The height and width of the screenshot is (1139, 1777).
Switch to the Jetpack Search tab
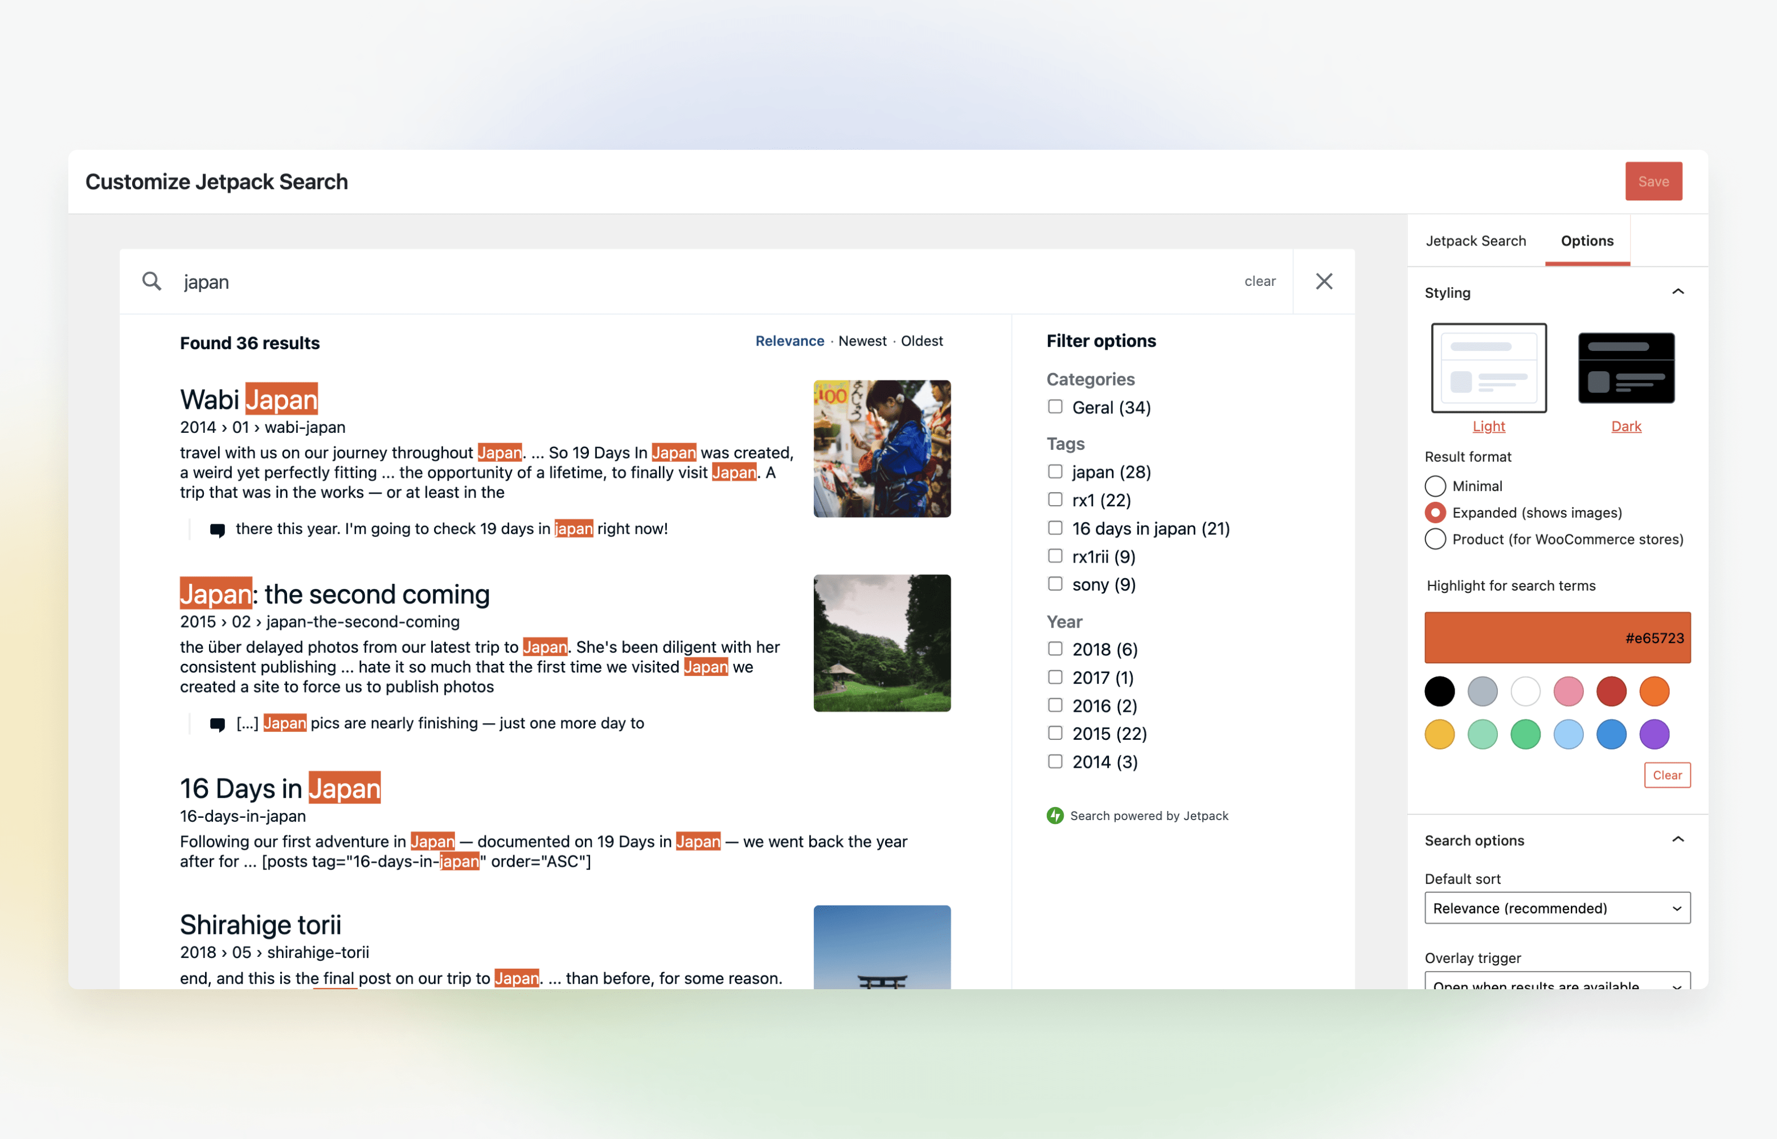1476,241
